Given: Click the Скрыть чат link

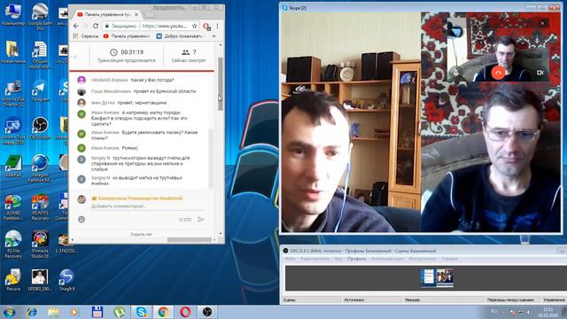Looking at the screenshot, I should pyautogui.click(x=141, y=234).
